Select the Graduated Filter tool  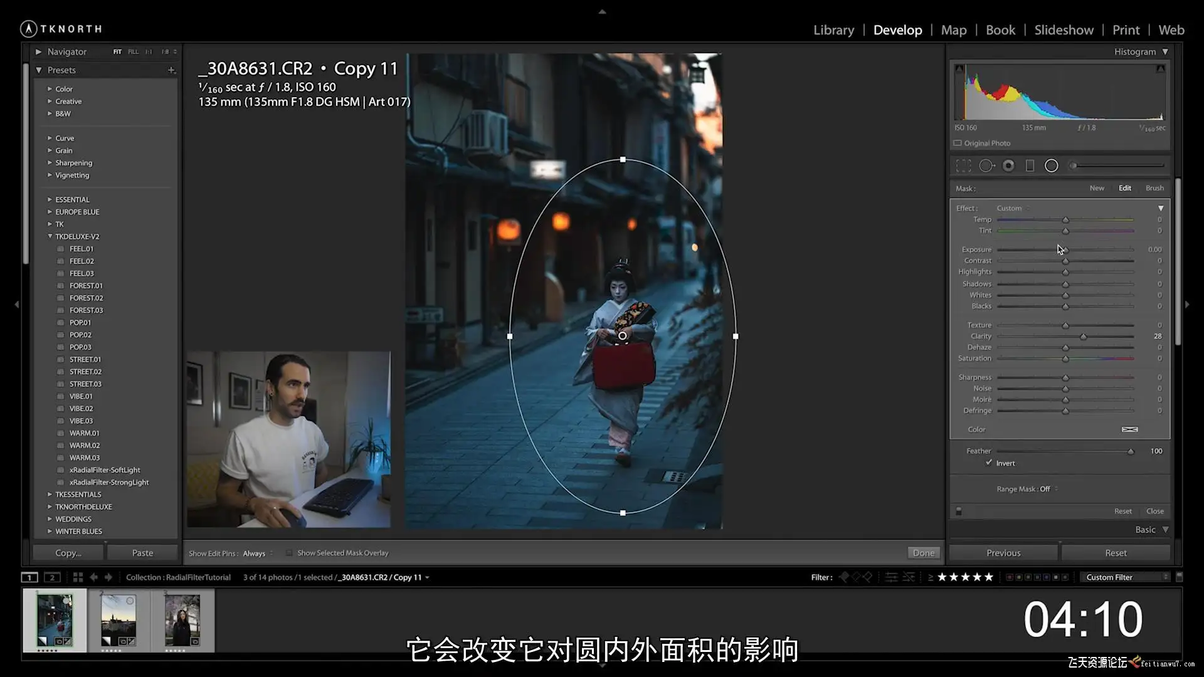(1030, 165)
